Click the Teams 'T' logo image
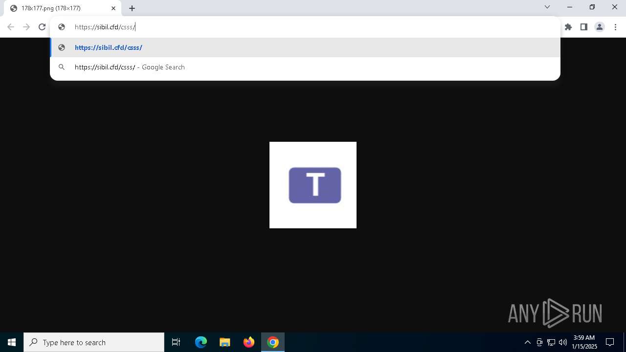626x352 pixels. 313,185
